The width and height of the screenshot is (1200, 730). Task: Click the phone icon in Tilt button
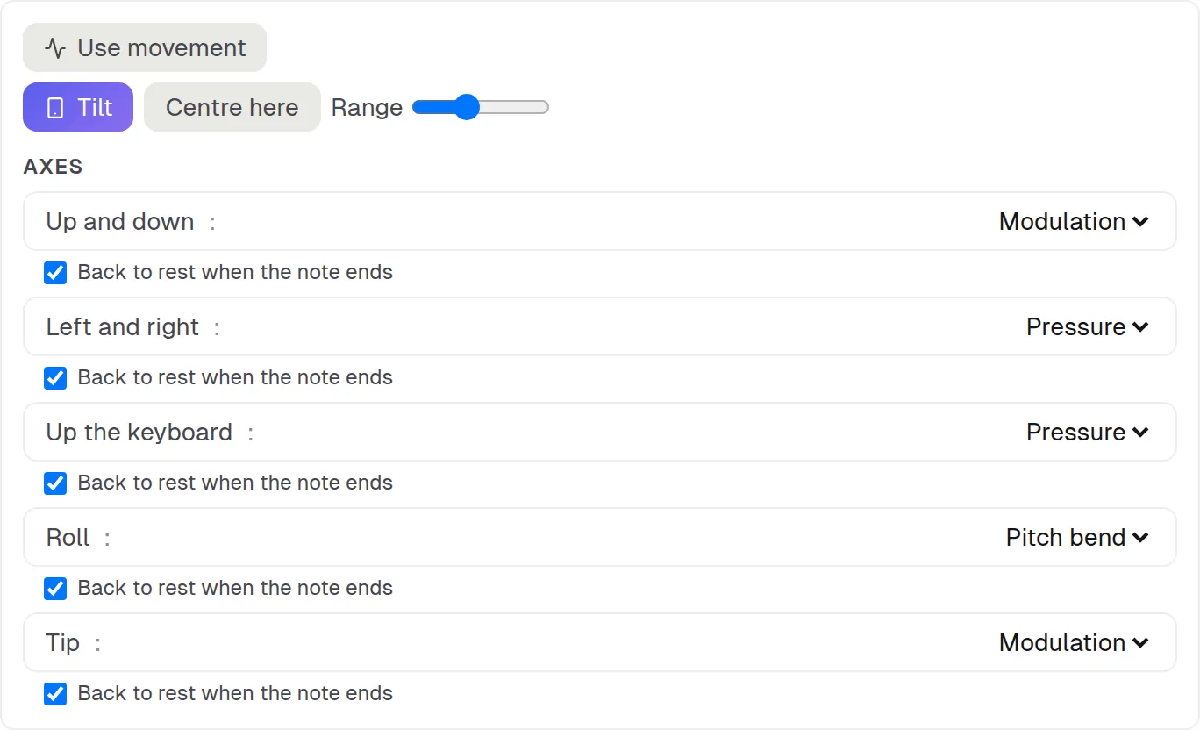[x=55, y=108]
